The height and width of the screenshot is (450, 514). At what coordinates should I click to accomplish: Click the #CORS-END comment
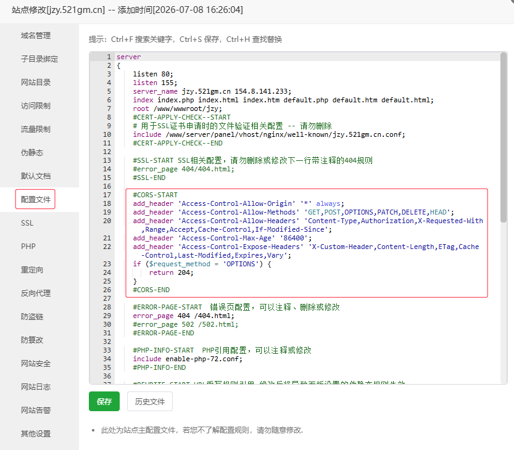click(x=151, y=290)
